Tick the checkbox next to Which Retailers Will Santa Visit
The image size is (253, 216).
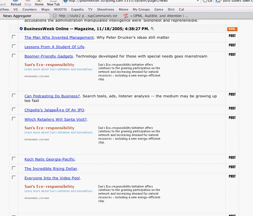coord(14,119)
